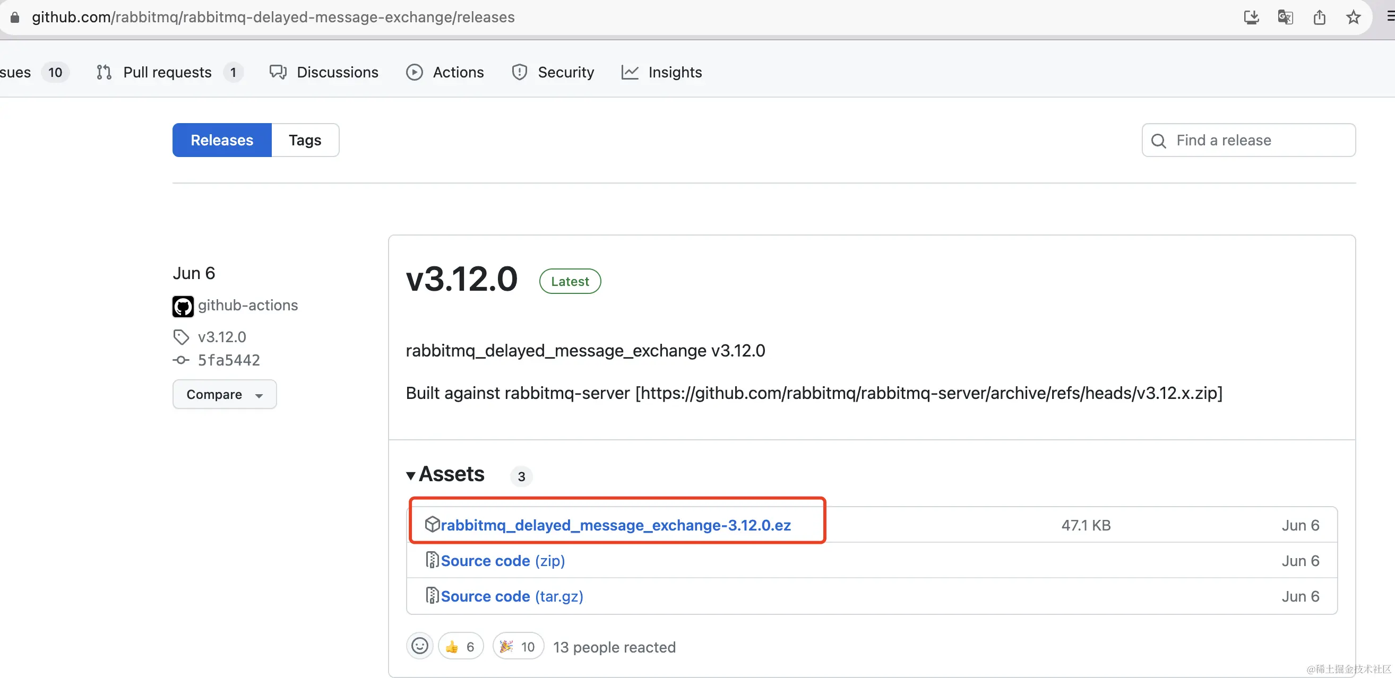The width and height of the screenshot is (1395, 678).
Task: Bookmark this page with star icon
Action: tap(1353, 18)
